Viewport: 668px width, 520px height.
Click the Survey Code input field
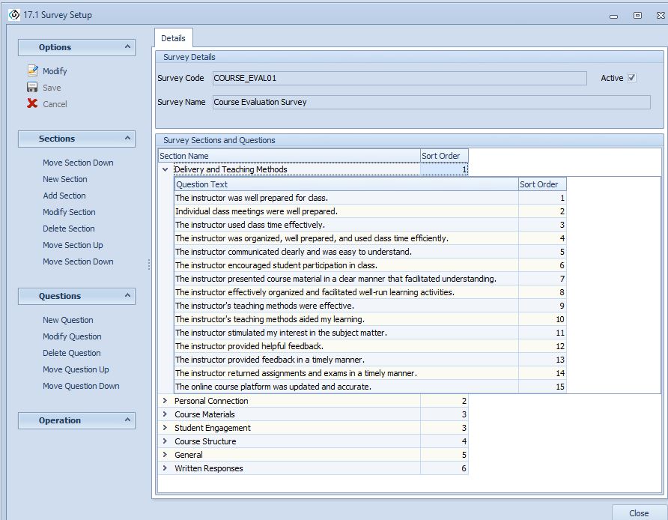pos(398,79)
